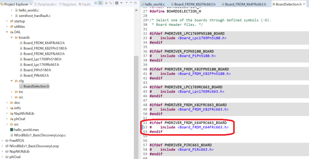Click the hello_world.mex file icon
Image resolution: width=309 pixels, height=159 pixels.
point(12,130)
